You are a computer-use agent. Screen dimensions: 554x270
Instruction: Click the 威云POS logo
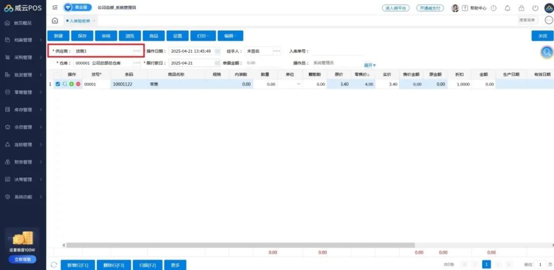23,8
